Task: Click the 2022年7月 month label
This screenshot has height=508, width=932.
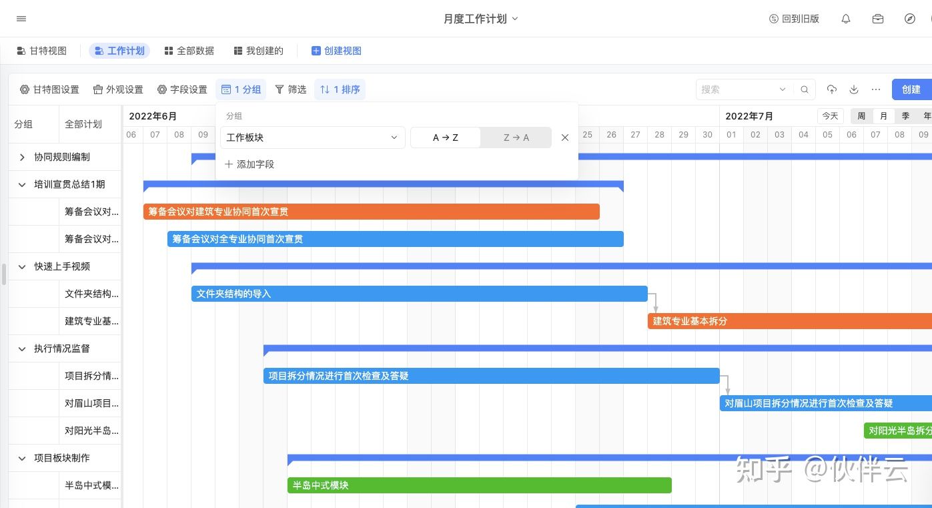Action: [x=749, y=116]
